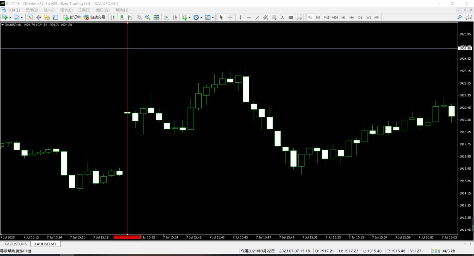Open the 工具(T) menu
This screenshot has height=256, width=474.
(84, 10)
